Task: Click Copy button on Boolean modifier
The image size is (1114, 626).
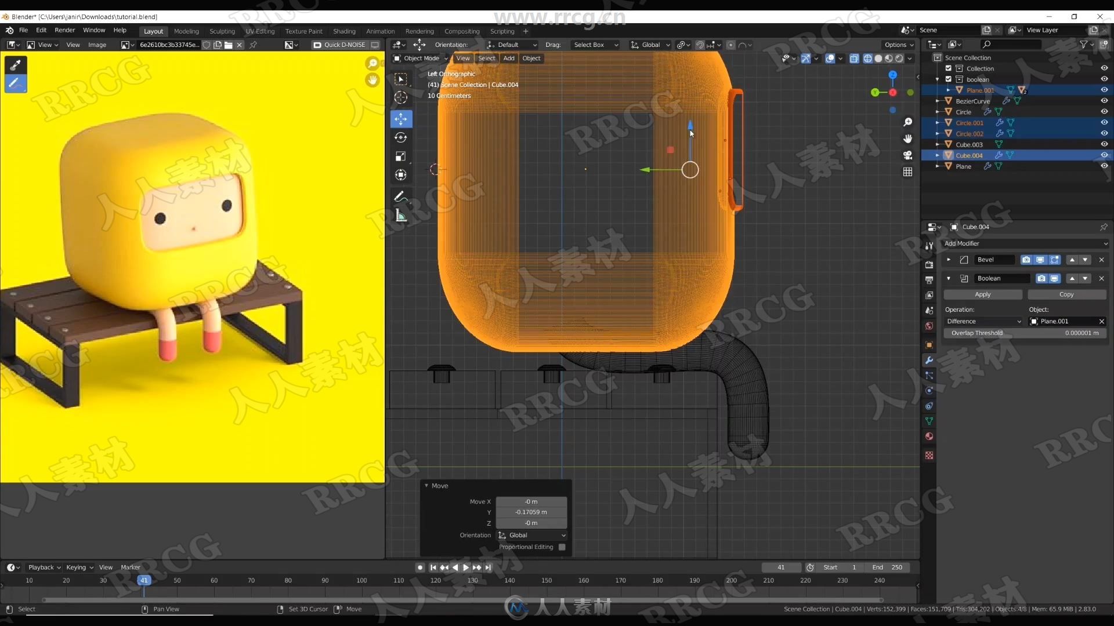Action: (1066, 294)
